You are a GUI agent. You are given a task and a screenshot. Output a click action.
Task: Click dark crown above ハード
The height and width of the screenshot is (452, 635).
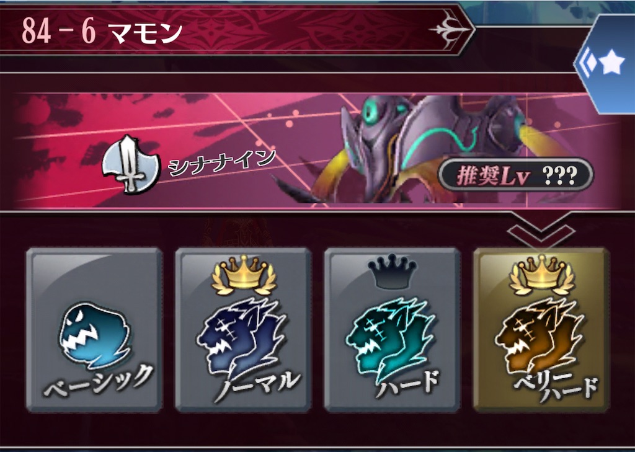click(x=393, y=272)
